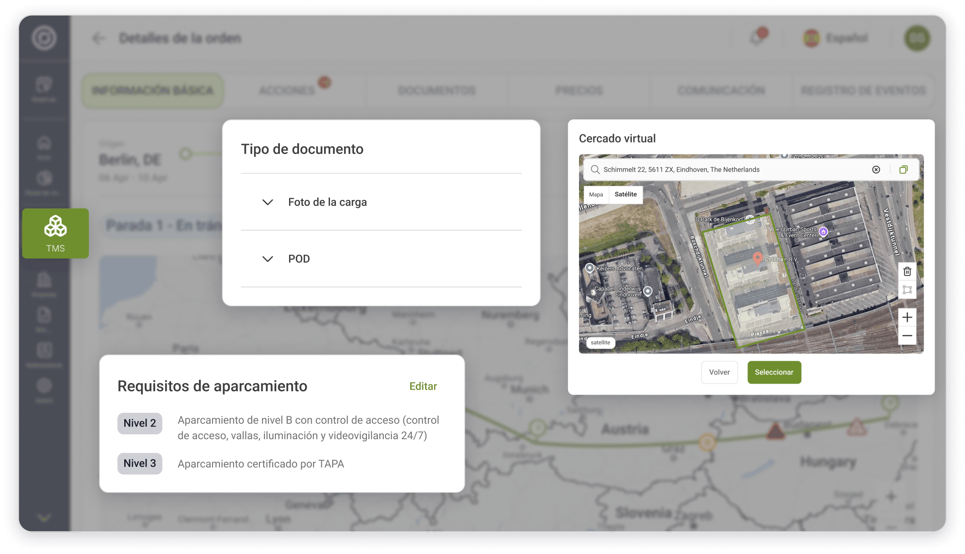This screenshot has width=965, height=554.
Task: Click the copy icon beside address search
Action: (x=904, y=169)
